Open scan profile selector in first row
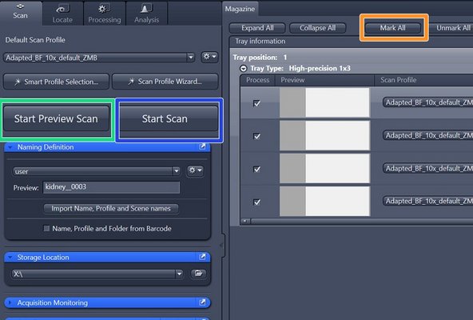Screen dimensions: 473x320 point(427,102)
